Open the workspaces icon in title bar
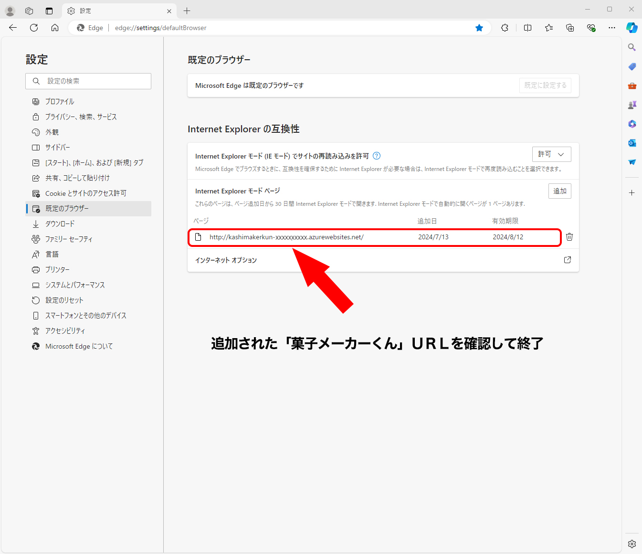The image size is (642, 554). (x=29, y=11)
